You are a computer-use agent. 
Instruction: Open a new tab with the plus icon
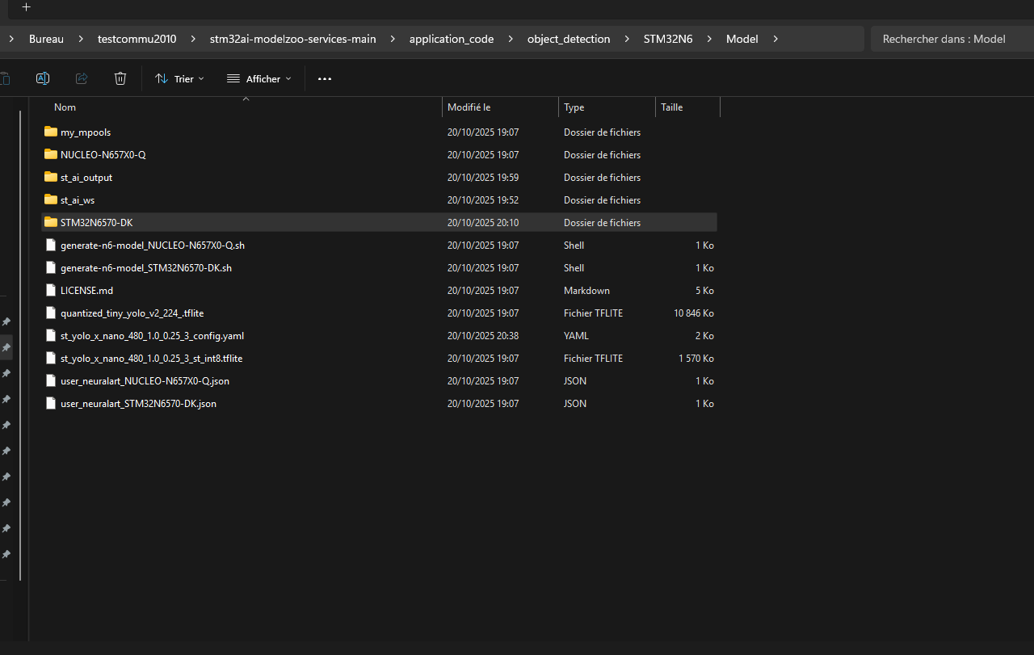[x=26, y=7]
